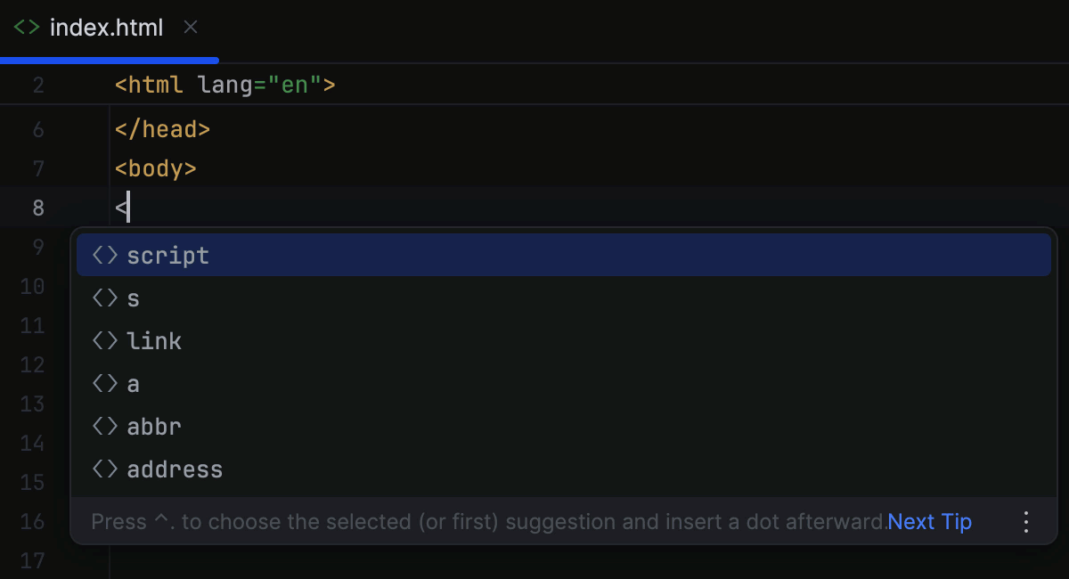Click line number 2 in the gutter

[38, 84]
